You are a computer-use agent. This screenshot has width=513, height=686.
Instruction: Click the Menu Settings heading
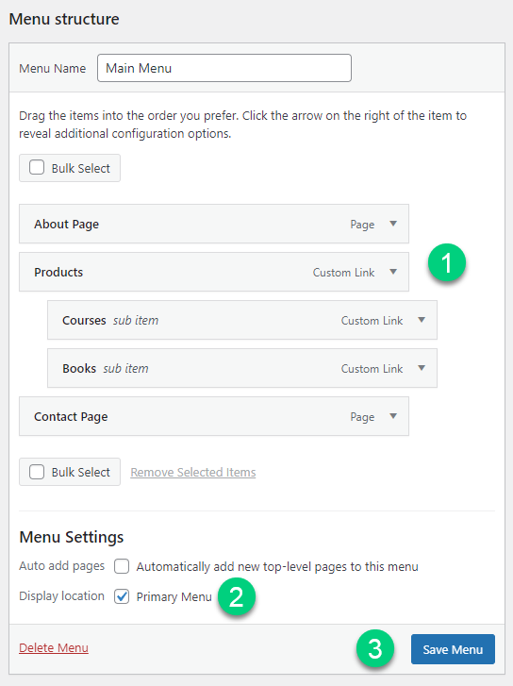click(72, 537)
